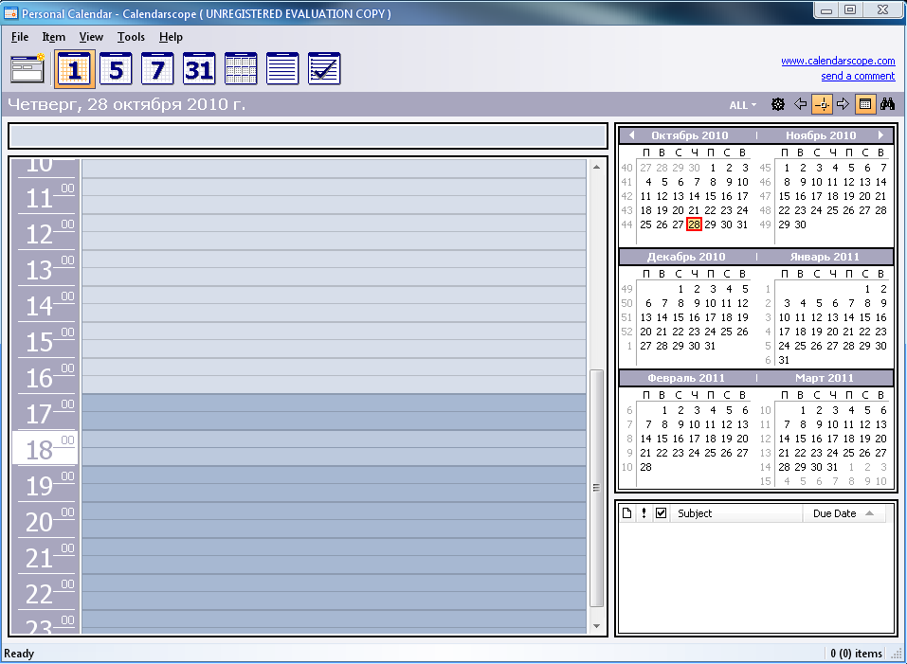Open the year grid view icon
The image size is (907, 664).
pyautogui.click(x=241, y=69)
